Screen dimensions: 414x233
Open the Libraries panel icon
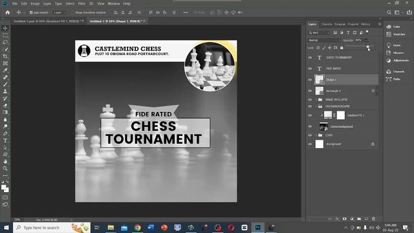[x=389, y=53]
